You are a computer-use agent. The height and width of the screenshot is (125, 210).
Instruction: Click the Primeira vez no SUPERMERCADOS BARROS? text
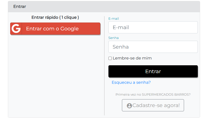153,95
